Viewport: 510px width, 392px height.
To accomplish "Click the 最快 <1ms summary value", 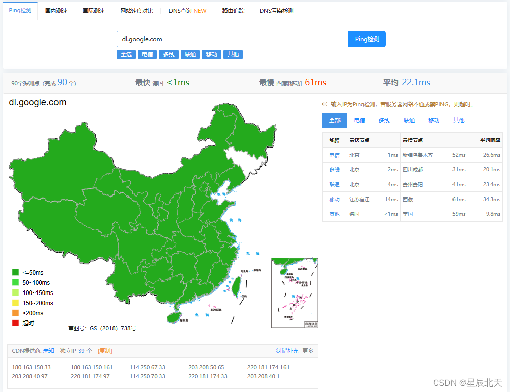I will (x=178, y=82).
